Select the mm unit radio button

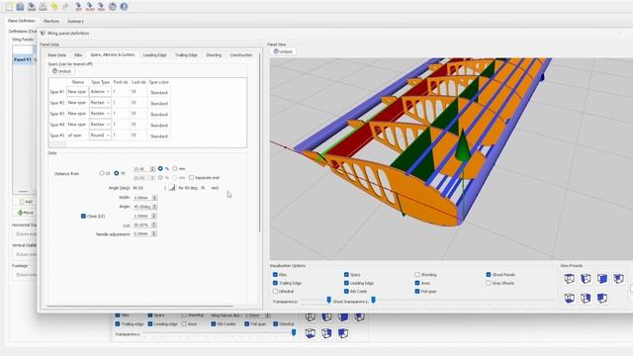point(175,168)
